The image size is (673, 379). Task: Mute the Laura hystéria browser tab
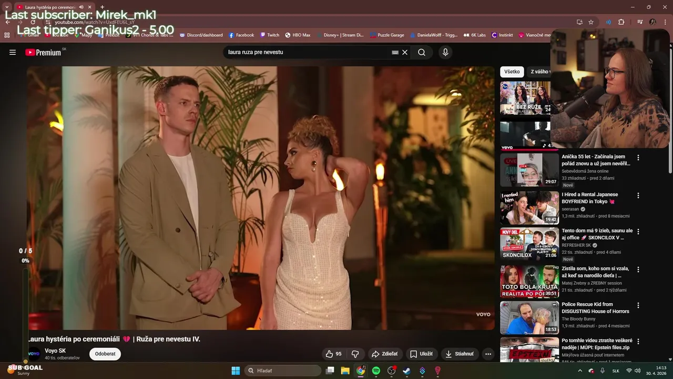(x=81, y=7)
